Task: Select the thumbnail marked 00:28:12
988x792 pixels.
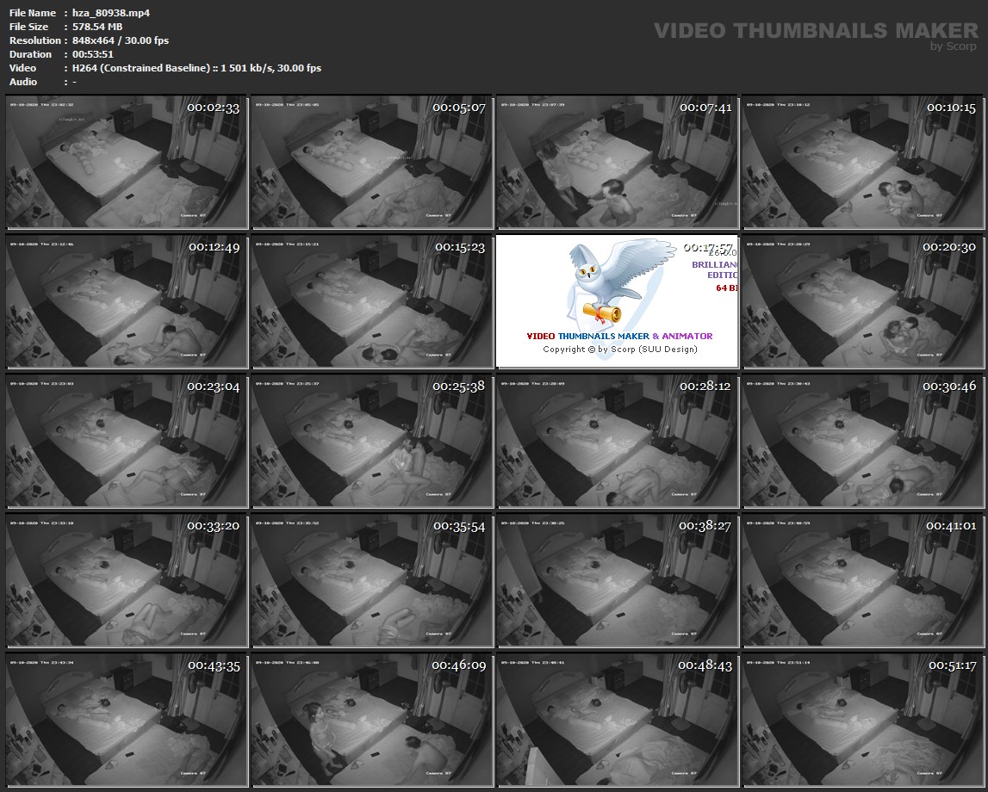Action: [617, 441]
